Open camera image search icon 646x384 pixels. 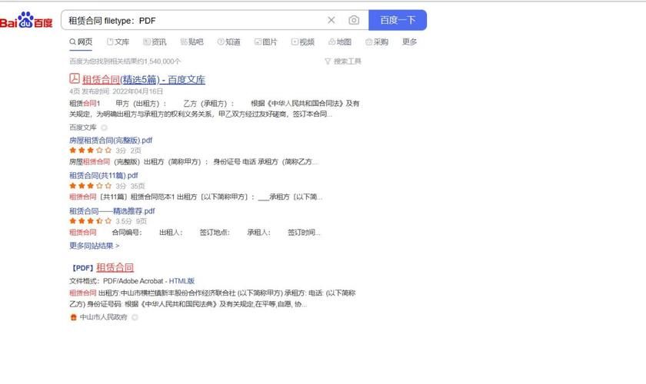coord(354,20)
